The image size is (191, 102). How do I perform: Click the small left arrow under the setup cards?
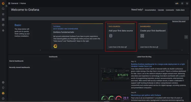(40, 50)
